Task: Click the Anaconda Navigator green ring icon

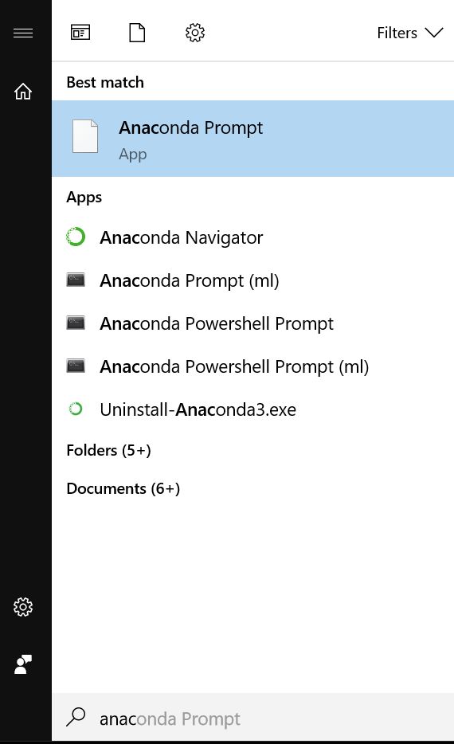Action: pyautogui.click(x=76, y=237)
